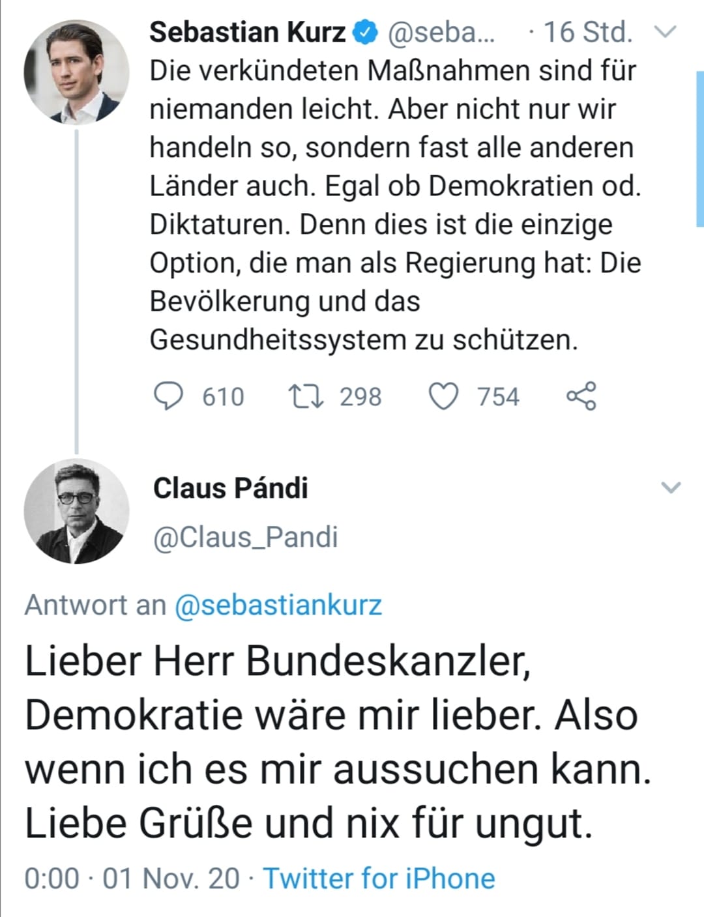Select the Sebastian Kurz display name
This screenshot has height=917, width=704.
pyautogui.click(x=248, y=32)
